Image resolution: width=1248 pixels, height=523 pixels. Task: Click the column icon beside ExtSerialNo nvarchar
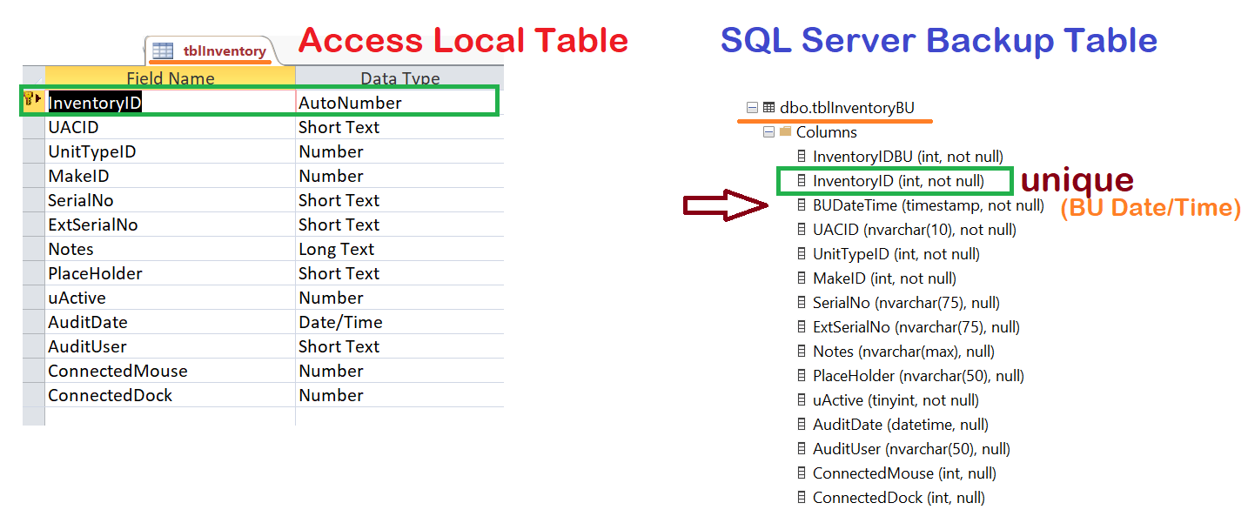coord(802,327)
